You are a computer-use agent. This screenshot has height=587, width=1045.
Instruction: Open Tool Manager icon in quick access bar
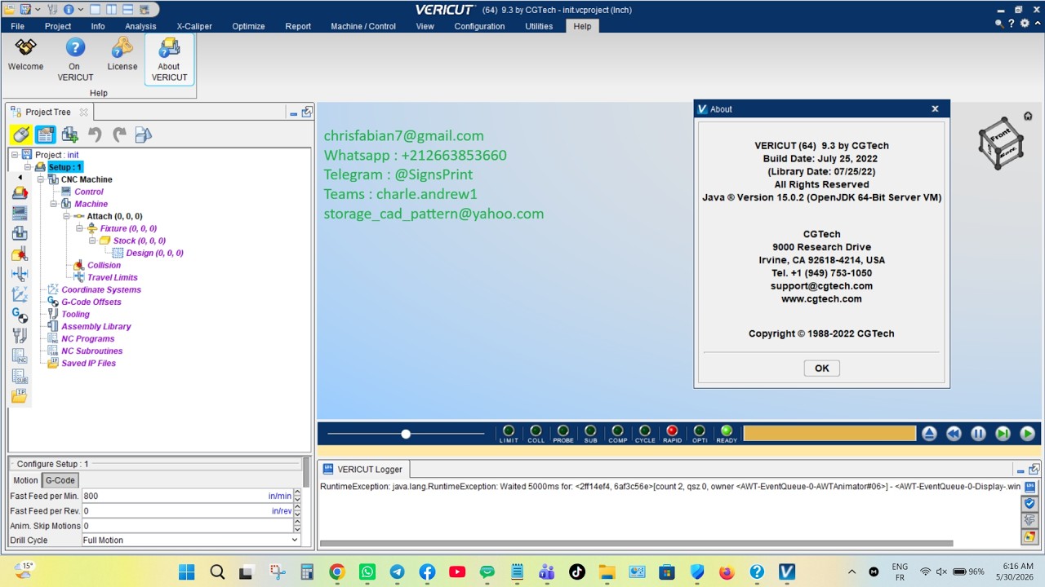[x=51, y=10]
